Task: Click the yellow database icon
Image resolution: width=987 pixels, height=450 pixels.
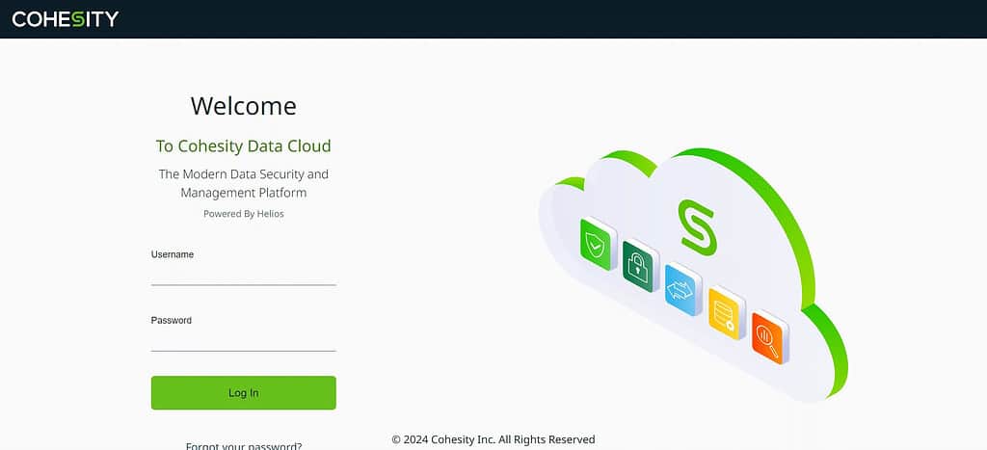Action: 726,313
